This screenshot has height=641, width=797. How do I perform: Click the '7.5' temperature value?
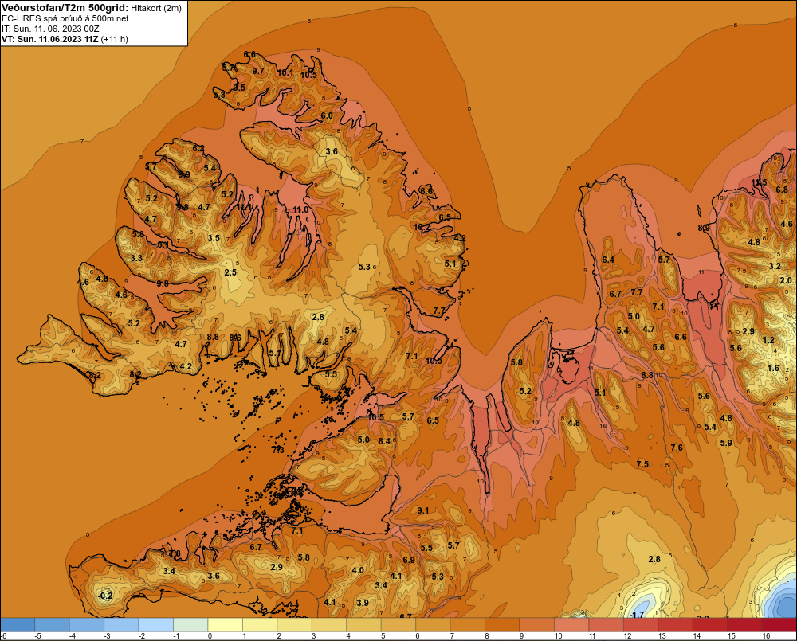pyautogui.click(x=642, y=464)
